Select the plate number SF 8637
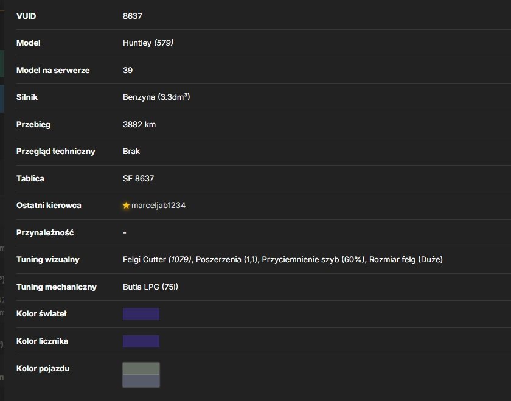This screenshot has width=511, height=401. pyautogui.click(x=138, y=178)
